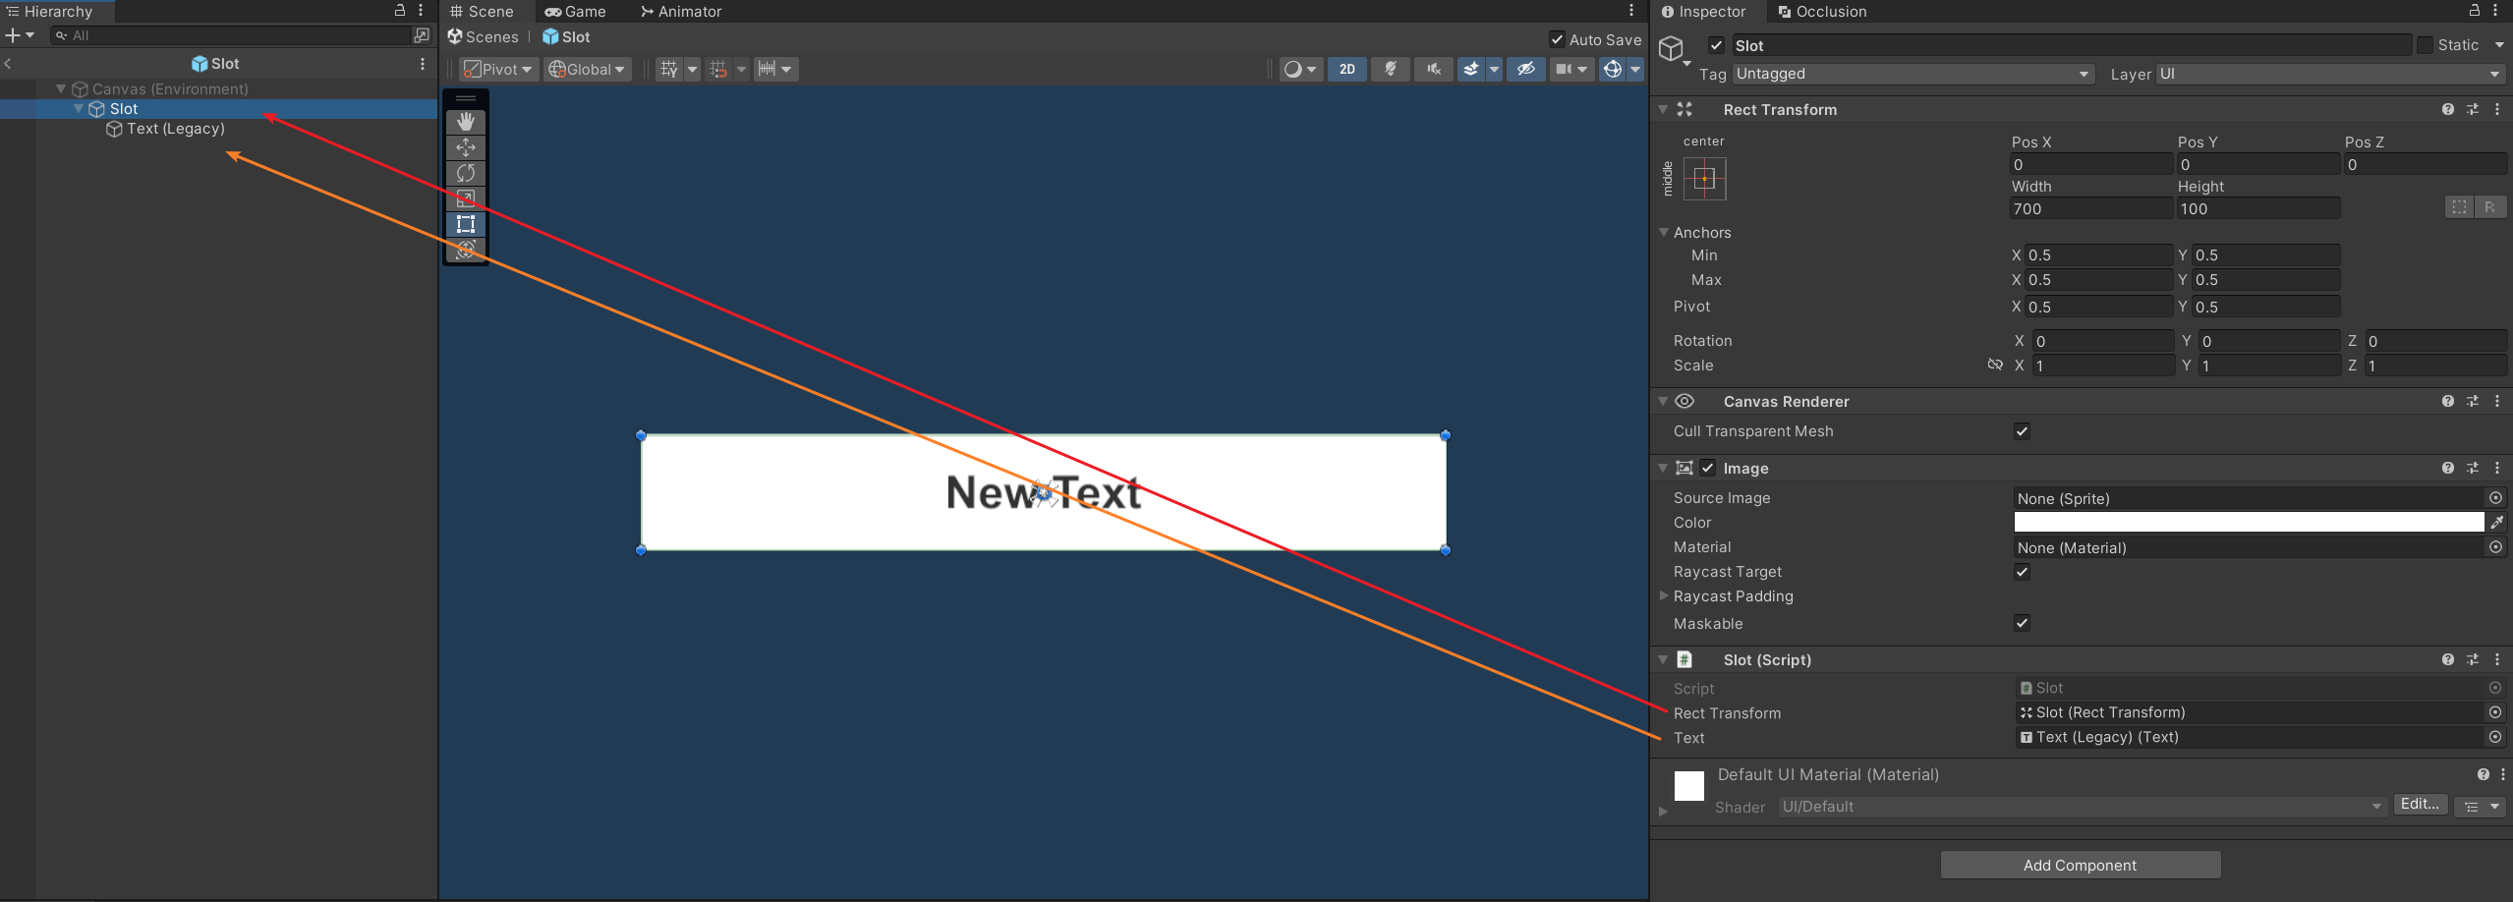The height and width of the screenshot is (902, 2513).
Task: Toggle grid visibility icon in Scene toolbar
Action: pyautogui.click(x=669, y=69)
